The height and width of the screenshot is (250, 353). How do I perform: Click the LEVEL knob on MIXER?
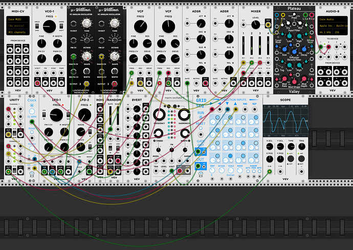click(255, 25)
